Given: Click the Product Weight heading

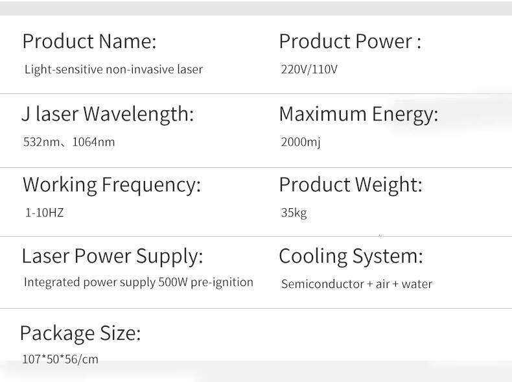Looking at the screenshot, I should 350,185.
